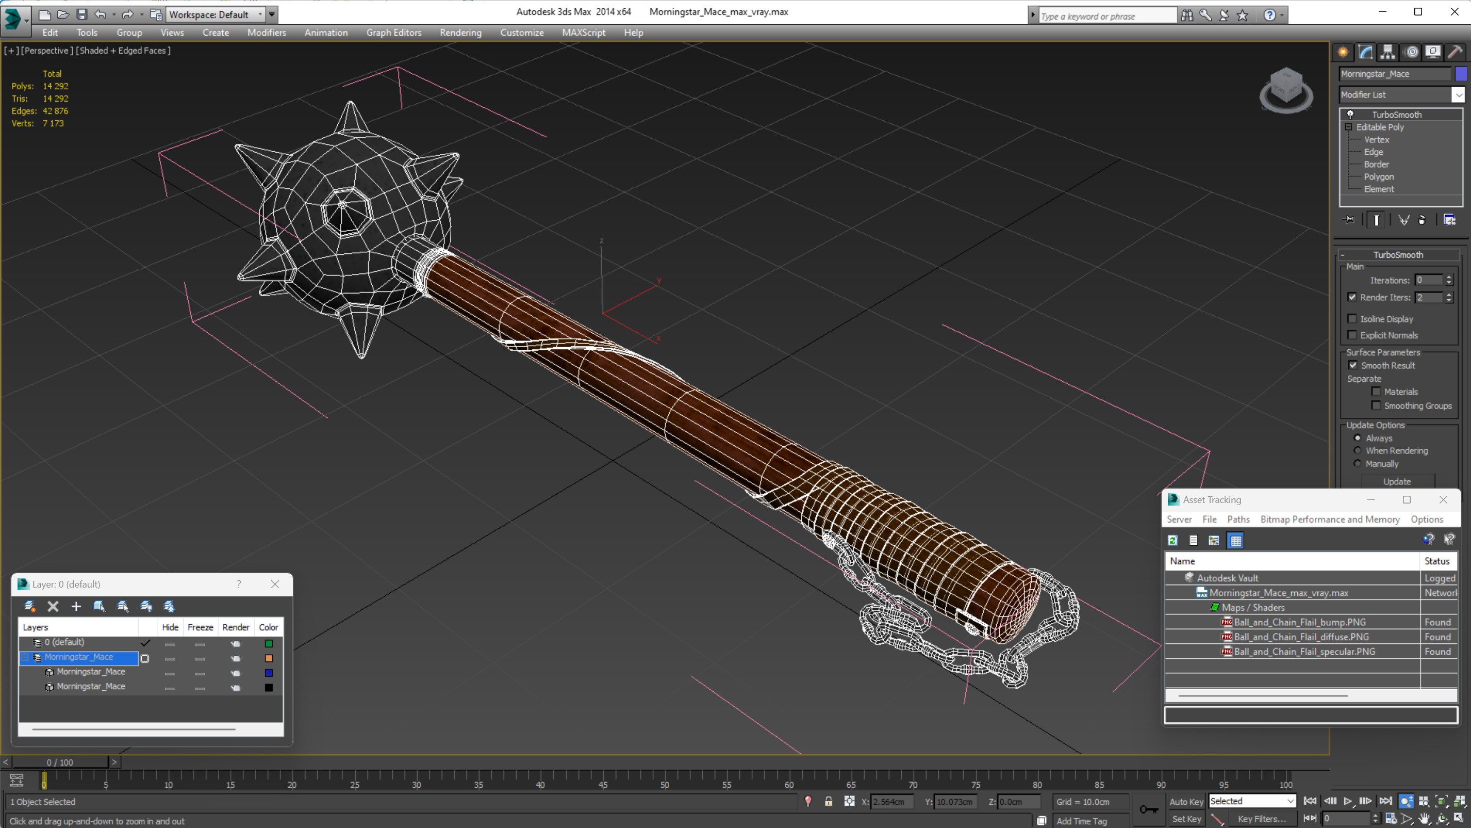The height and width of the screenshot is (828, 1471).
Task: Open the Hierarchy command panel tab
Action: point(1387,52)
